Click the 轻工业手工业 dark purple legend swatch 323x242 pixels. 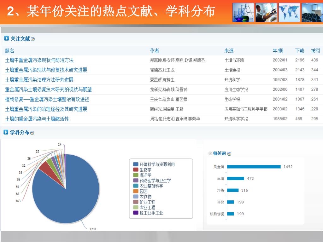pyautogui.click(x=136, y=213)
